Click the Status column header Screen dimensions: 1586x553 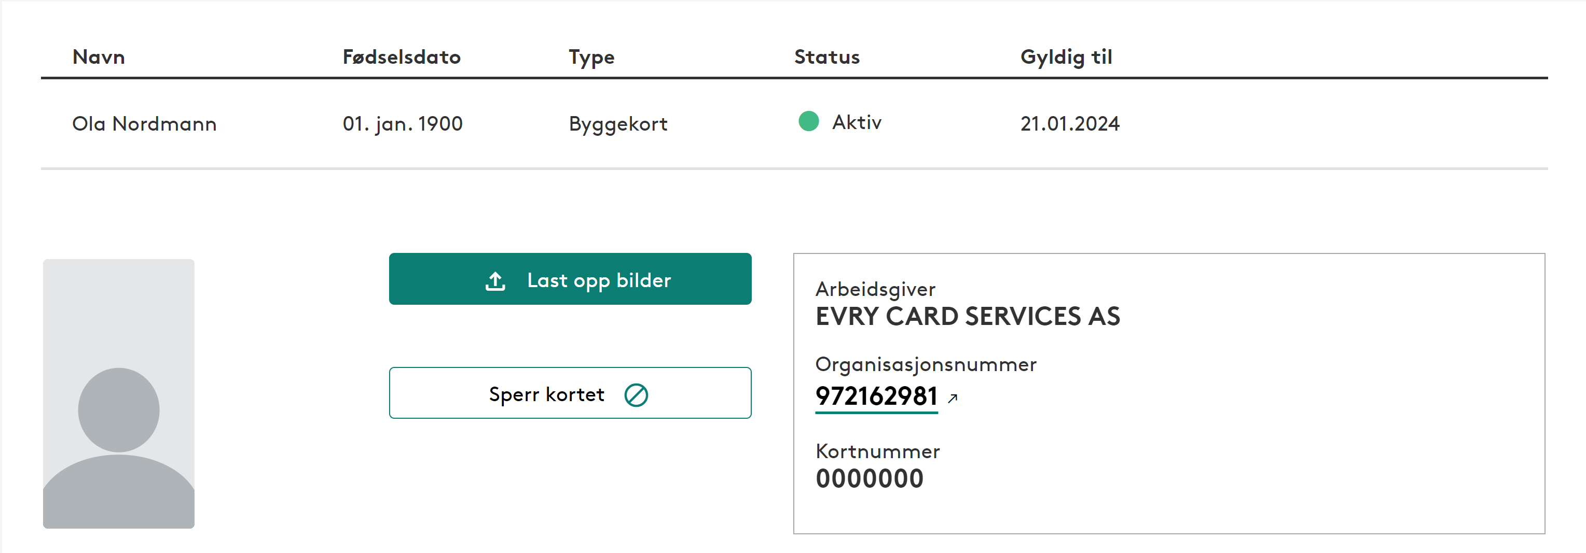point(826,57)
